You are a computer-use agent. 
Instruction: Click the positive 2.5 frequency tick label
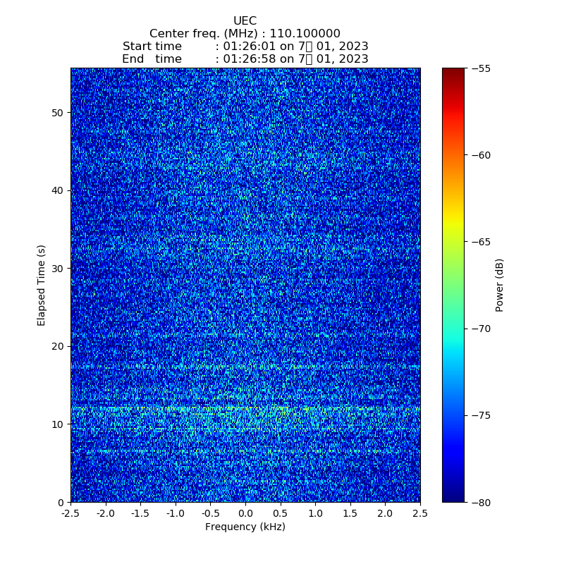click(419, 514)
